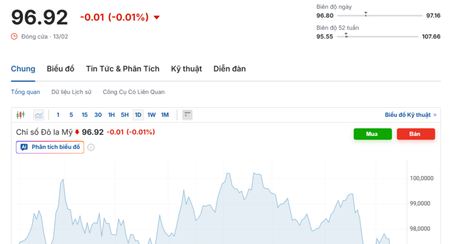Click the AI badge in Phân tích biểu đồ
The height and width of the screenshot is (244, 450).
click(24, 147)
